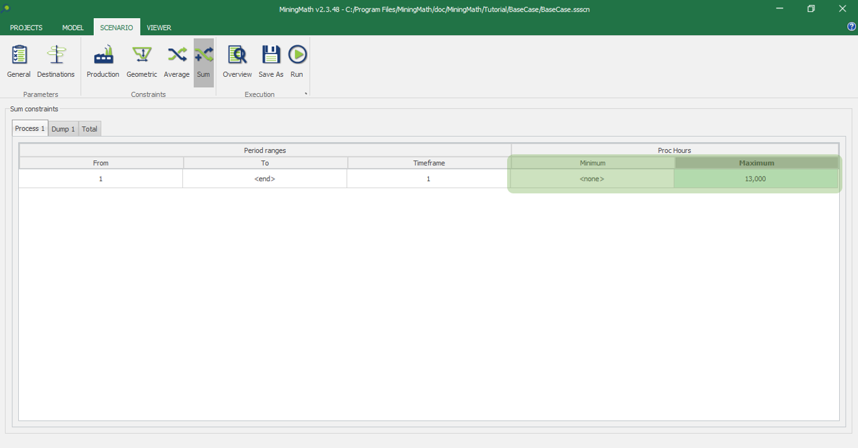
Task: Open the VIEWER ribbon tab
Action: pyautogui.click(x=159, y=27)
